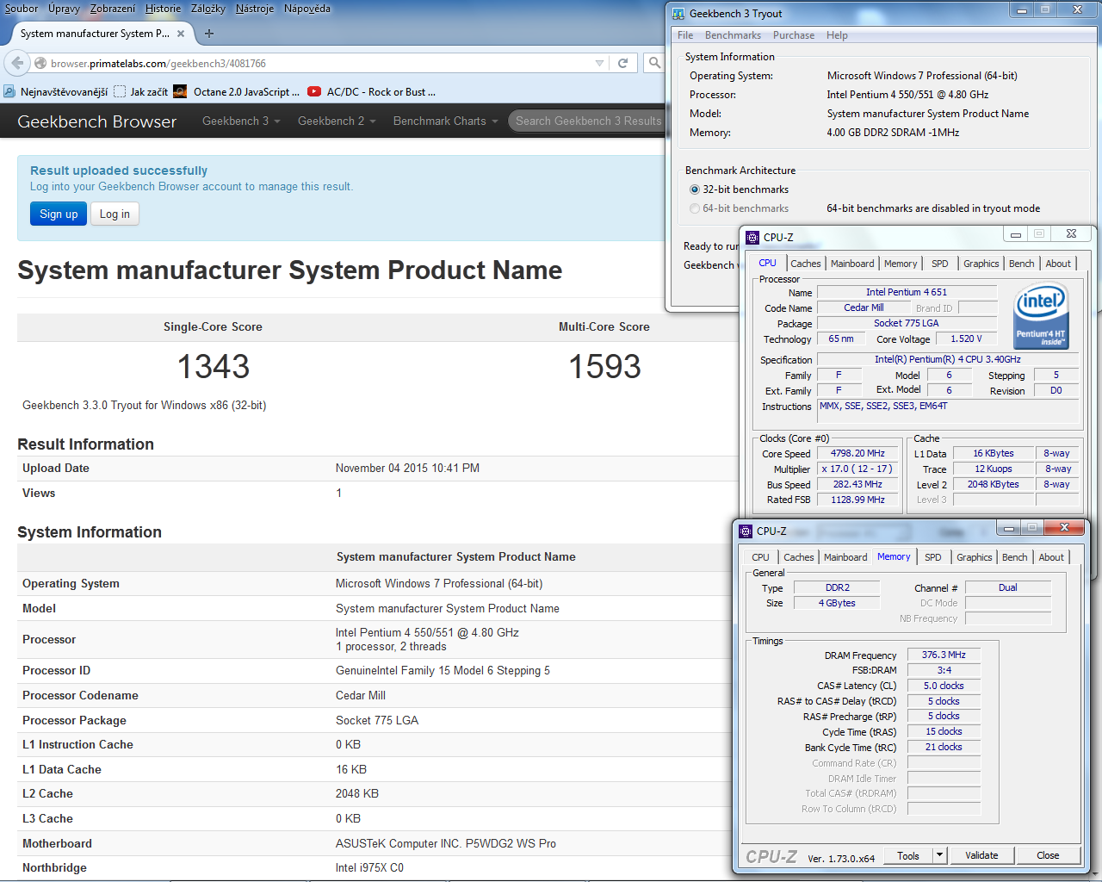Image resolution: width=1102 pixels, height=882 pixels.
Task: Switch to Bench tab in the upper CPU-Z window
Action: click(x=1022, y=264)
